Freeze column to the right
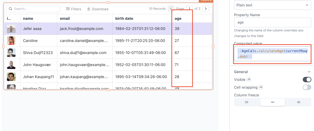This screenshot has width=314, height=131. [x=298, y=102]
